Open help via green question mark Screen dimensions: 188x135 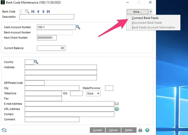(x=147, y=130)
